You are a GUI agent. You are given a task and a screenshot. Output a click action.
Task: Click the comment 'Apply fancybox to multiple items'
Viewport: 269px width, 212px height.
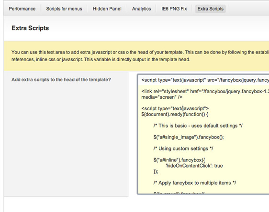[195, 183]
